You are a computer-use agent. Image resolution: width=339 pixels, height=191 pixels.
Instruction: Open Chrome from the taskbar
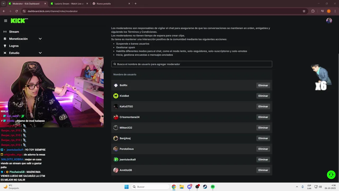[x=174, y=187]
